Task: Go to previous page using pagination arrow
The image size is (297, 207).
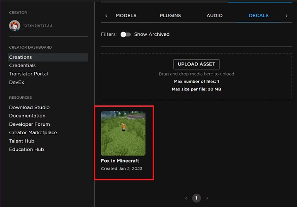Action: tap(186, 198)
